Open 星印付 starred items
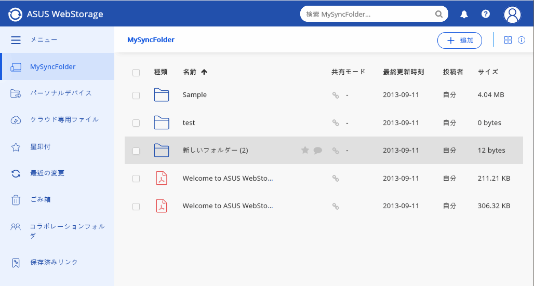 pos(57,147)
